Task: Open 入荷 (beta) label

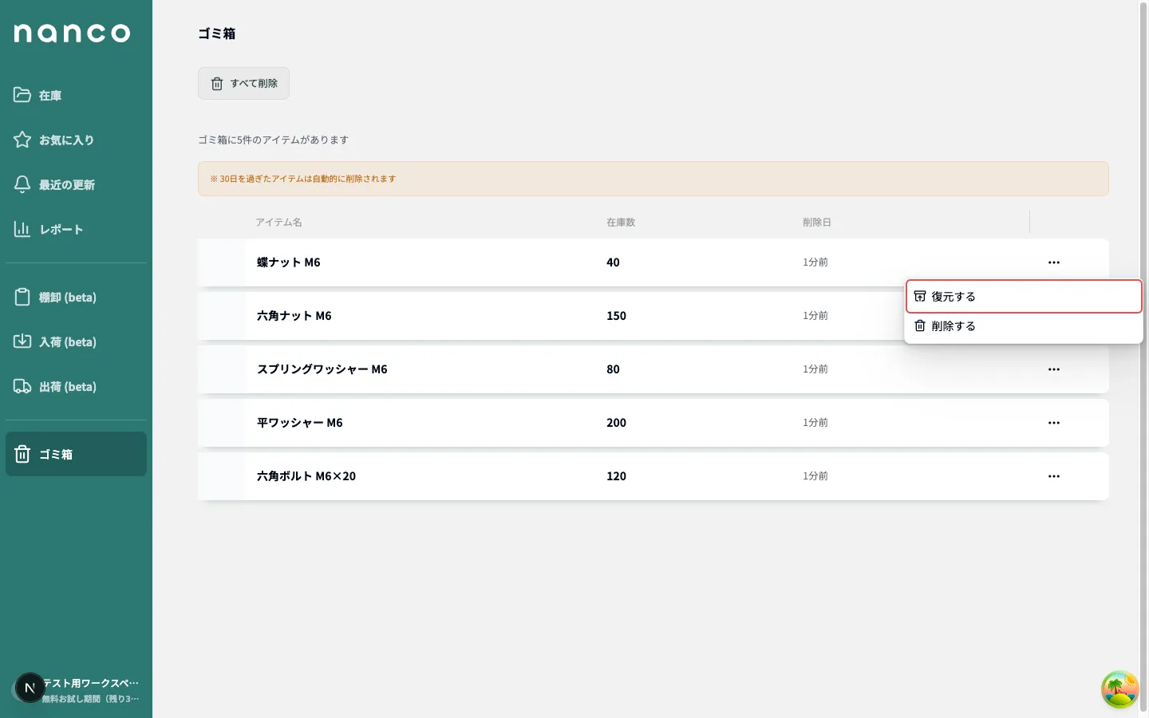Action: coord(68,342)
